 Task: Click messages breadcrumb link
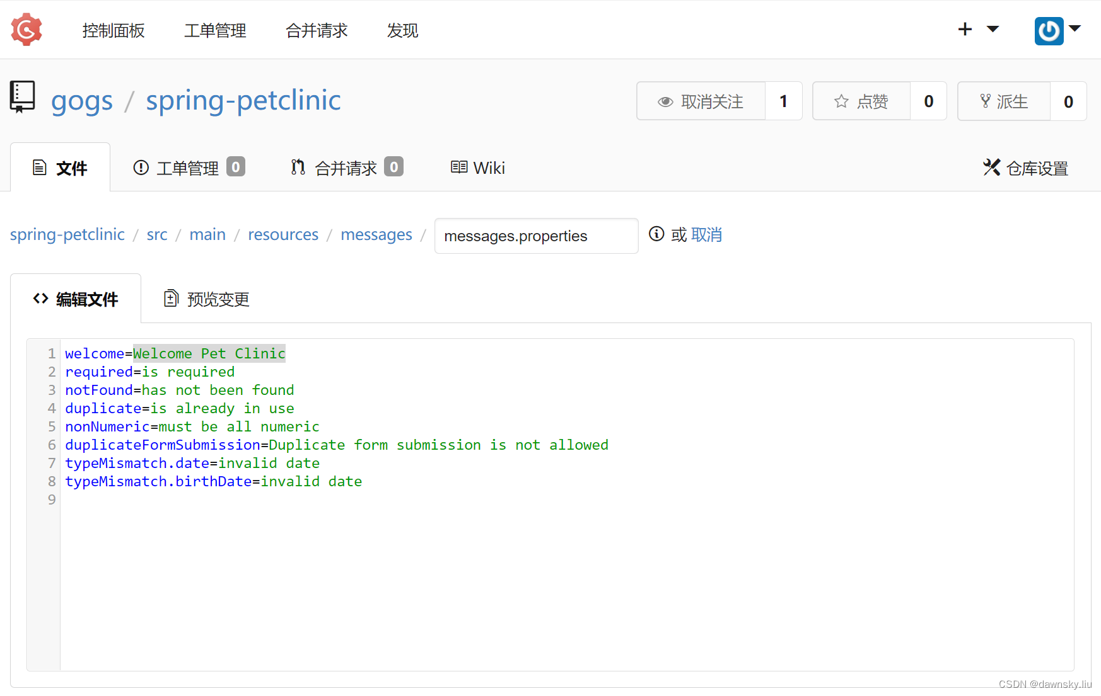376,234
